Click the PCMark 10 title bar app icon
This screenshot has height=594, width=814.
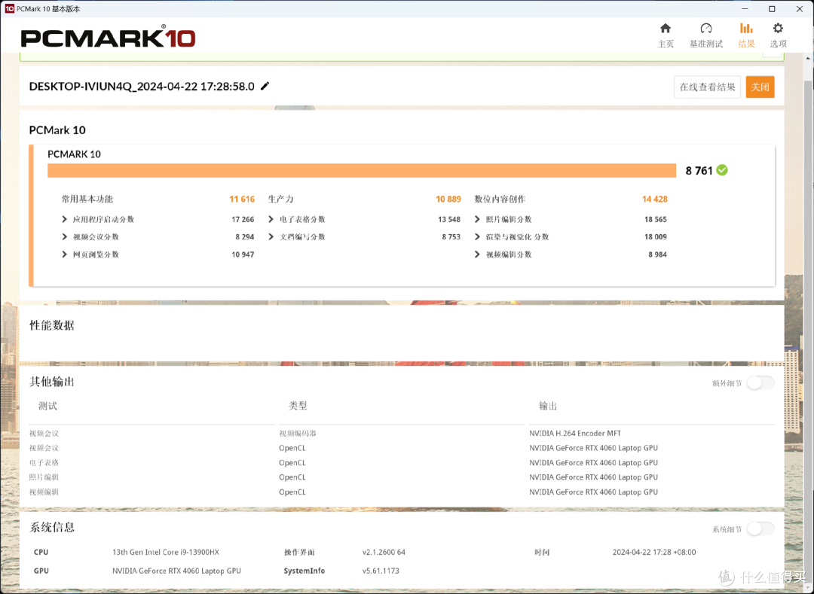(9, 8)
